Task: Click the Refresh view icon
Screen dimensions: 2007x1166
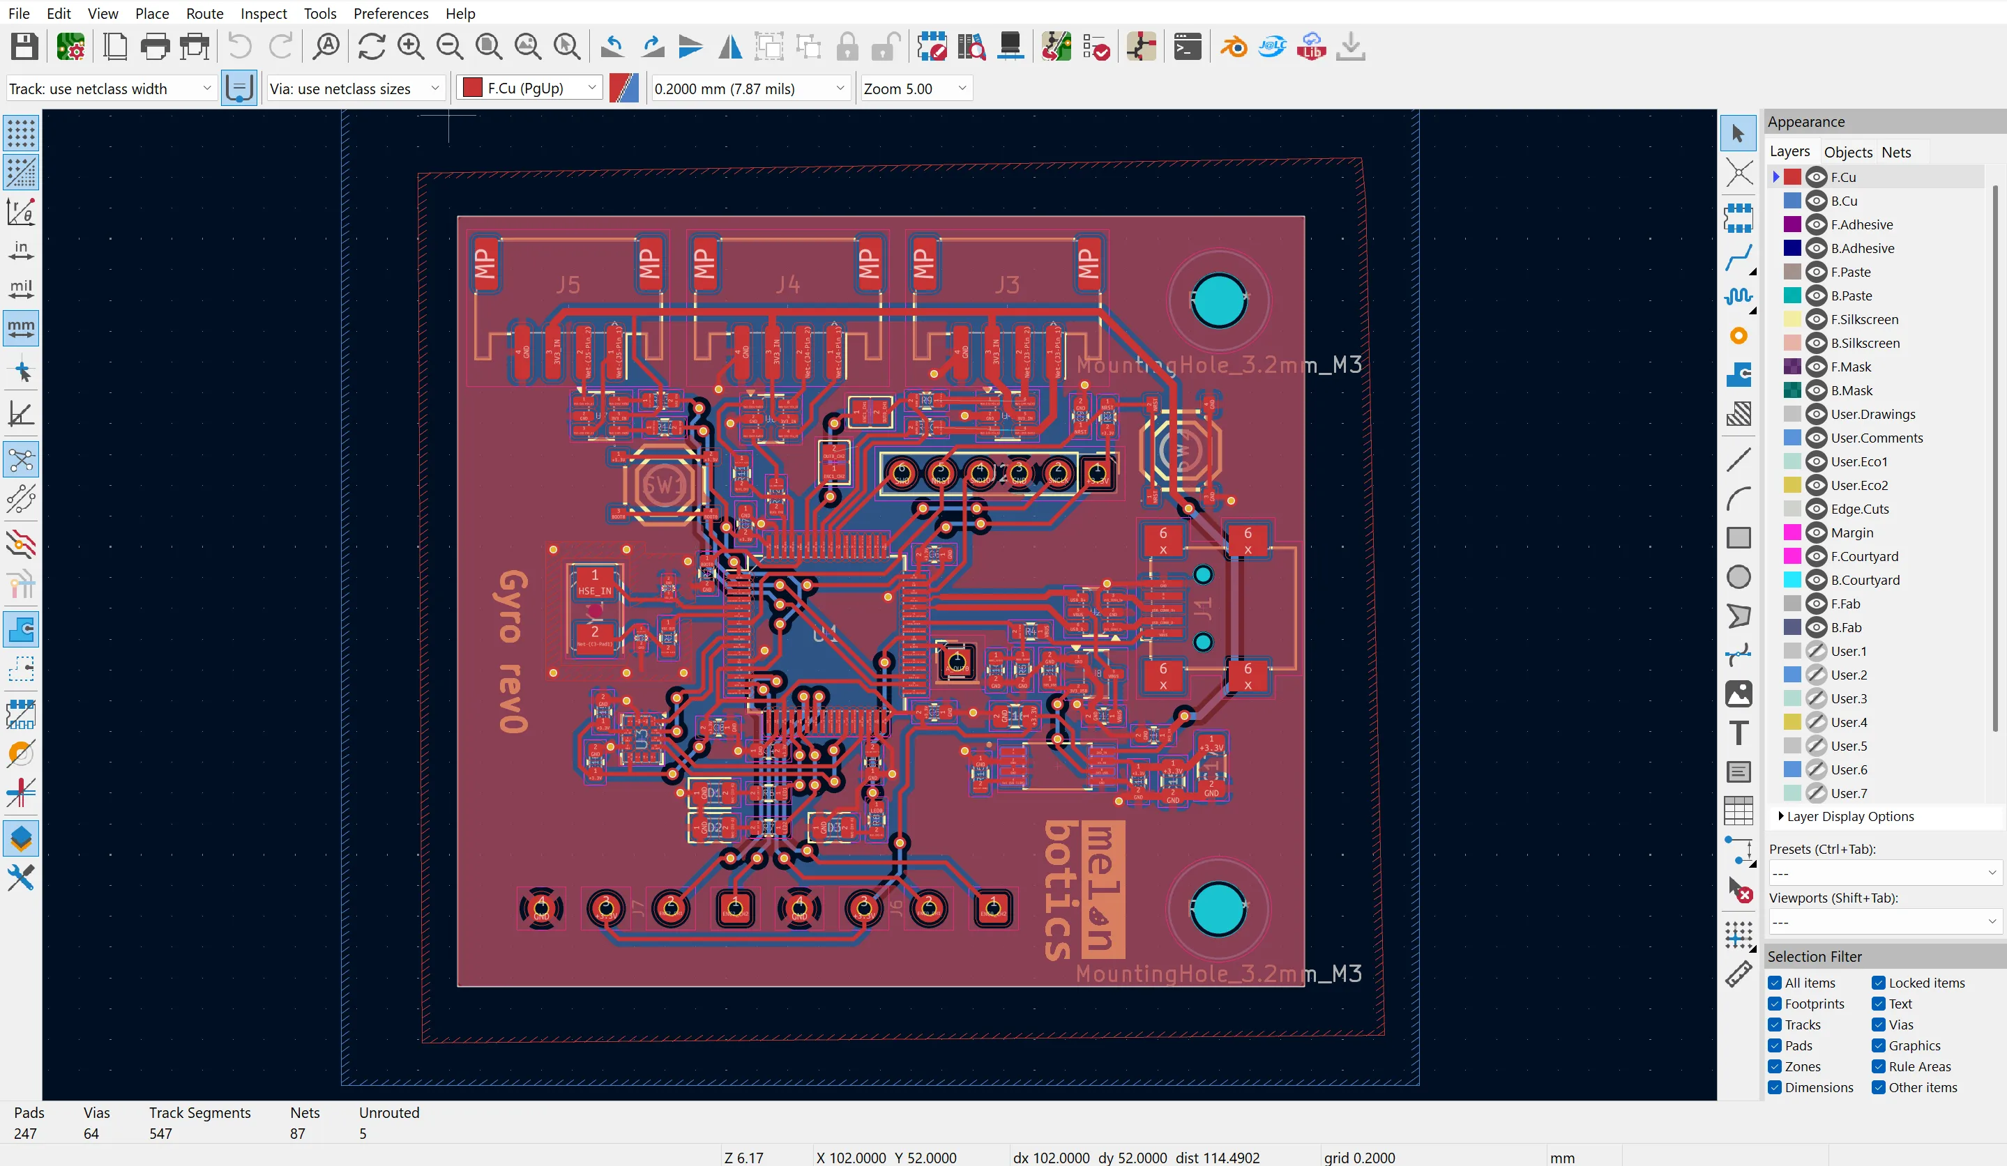Action: (371, 47)
